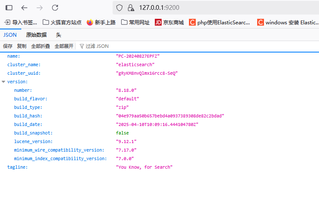The image size is (319, 199).
Task: Select the cluster_uuid key
Action: [x=24, y=73]
